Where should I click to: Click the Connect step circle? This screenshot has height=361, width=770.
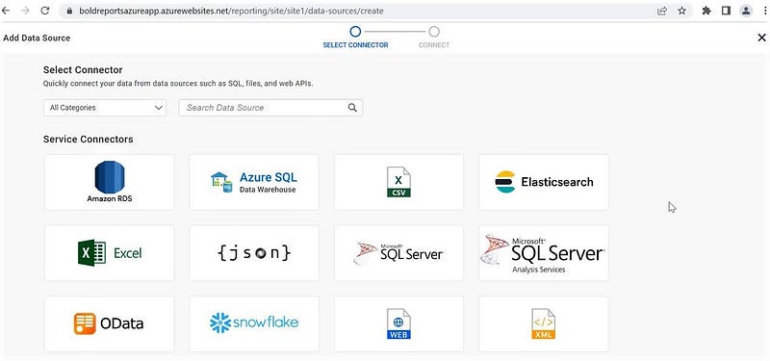(x=434, y=32)
